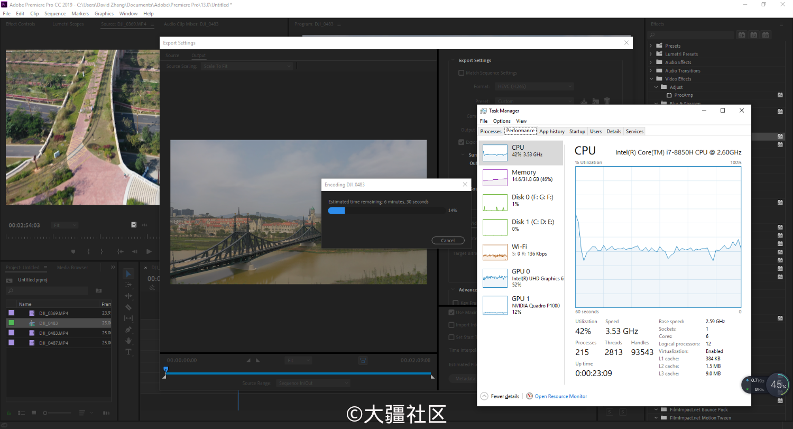Select GPU 1 NVIDIA Quadro P1000 entry

point(521,305)
